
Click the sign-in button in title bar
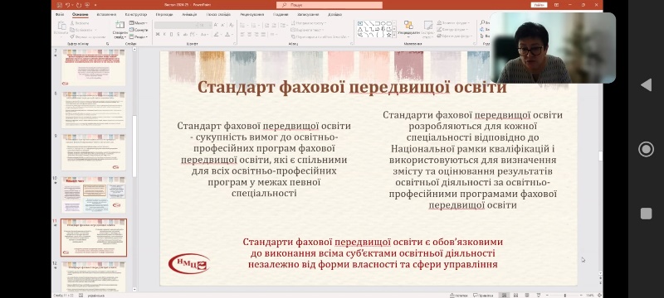tap(539, 5)
